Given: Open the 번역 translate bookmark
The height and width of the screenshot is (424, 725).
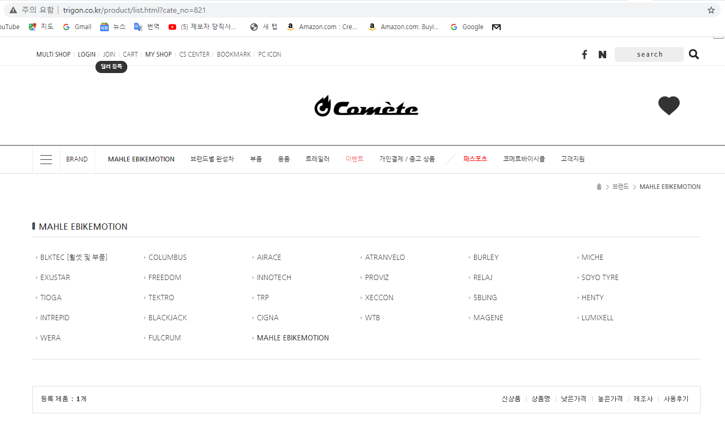Looking at the screenshot, I should tap(147, 27).
